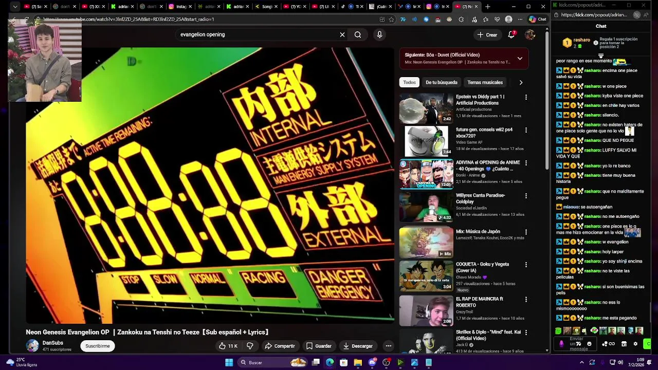This screenshot has height=370, width=658.
Task: Open options for ADIVINA el OPENING video
Action: [526, 163]
